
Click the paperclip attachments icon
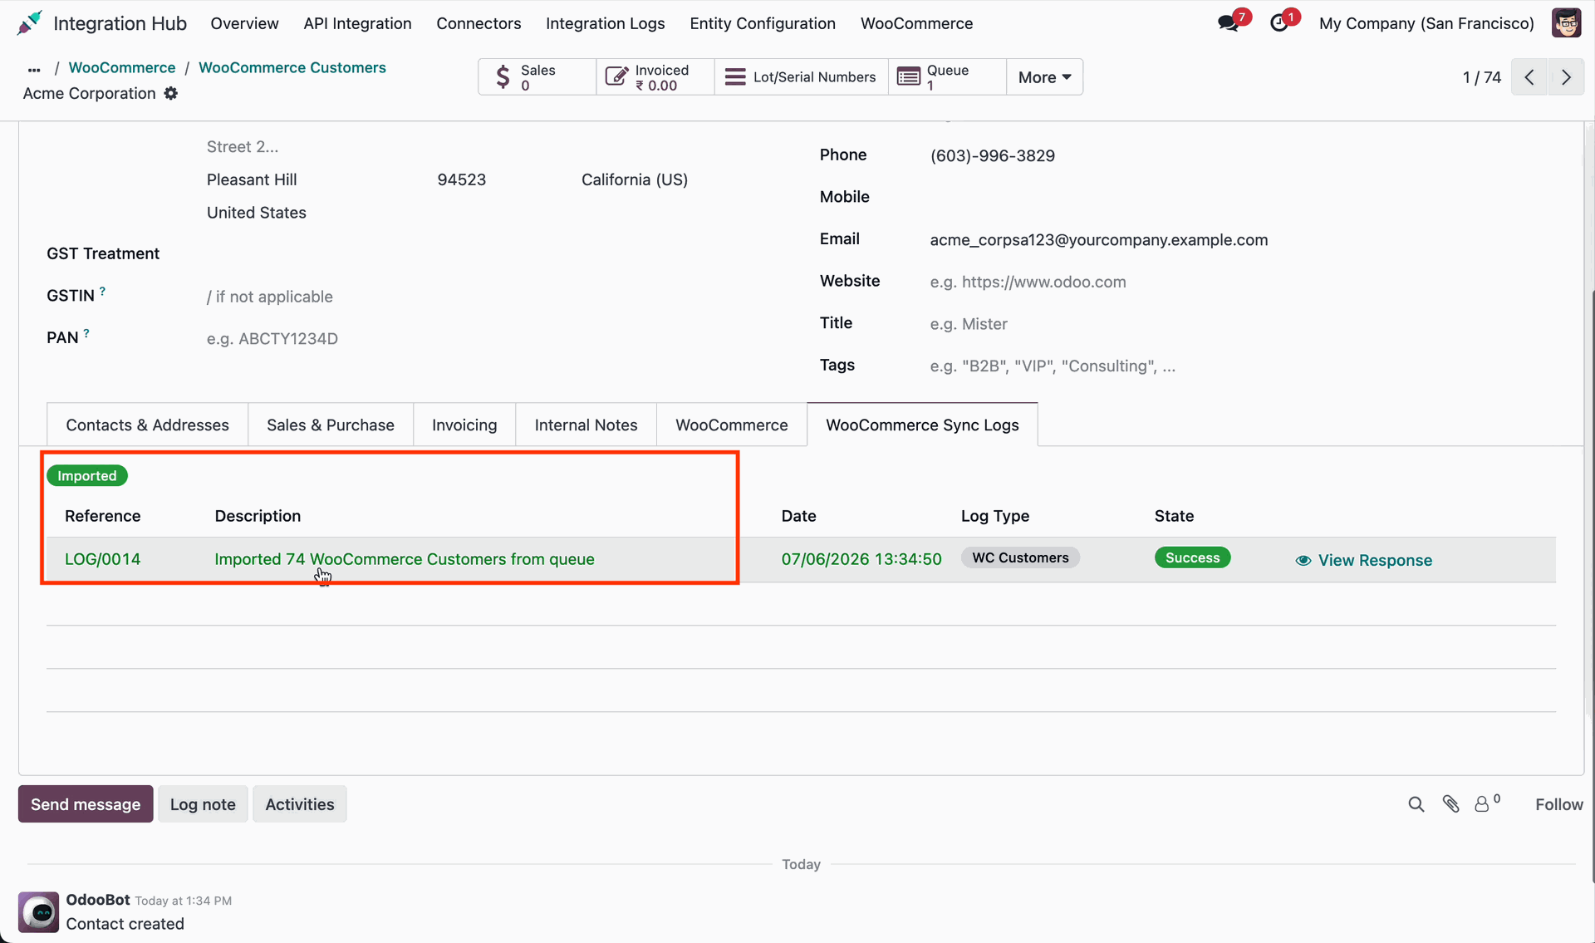coord(1450,804)
